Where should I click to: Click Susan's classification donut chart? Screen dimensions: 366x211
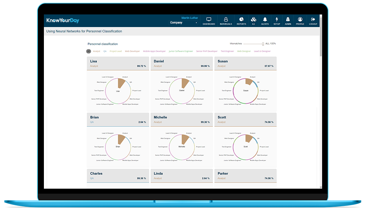pyautogui.click(x=246, y=91)
